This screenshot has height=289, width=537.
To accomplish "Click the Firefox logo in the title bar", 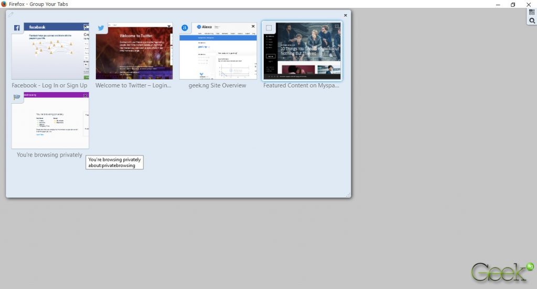I will point(4,4).
